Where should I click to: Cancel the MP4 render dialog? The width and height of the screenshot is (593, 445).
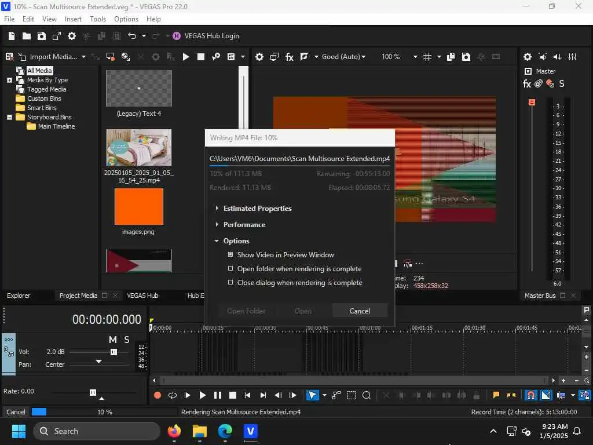tap(360, 311)
